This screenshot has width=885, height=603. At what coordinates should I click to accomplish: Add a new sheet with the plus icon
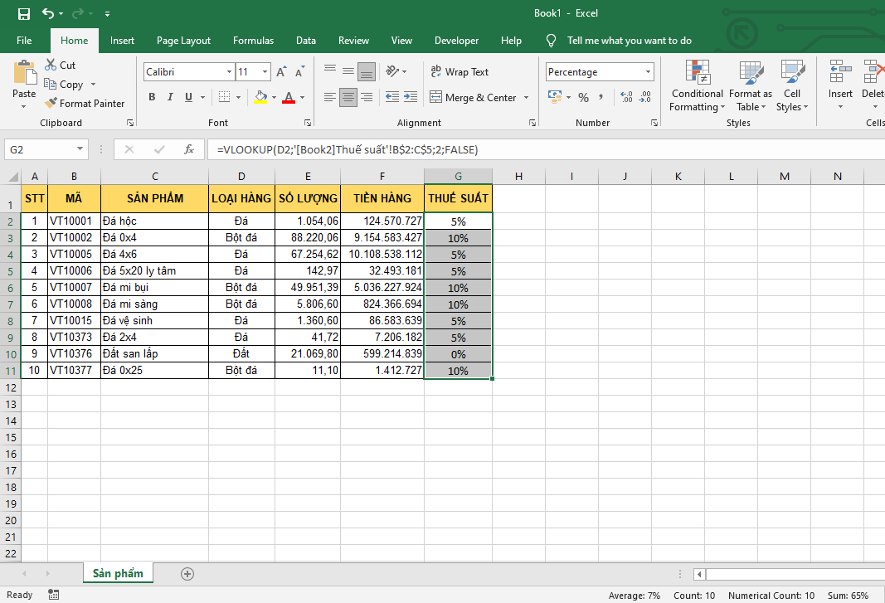coord(187,573)
